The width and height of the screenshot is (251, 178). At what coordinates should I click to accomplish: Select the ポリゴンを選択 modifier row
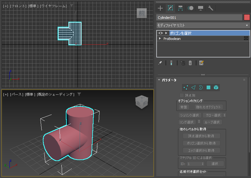click(203, 33)
